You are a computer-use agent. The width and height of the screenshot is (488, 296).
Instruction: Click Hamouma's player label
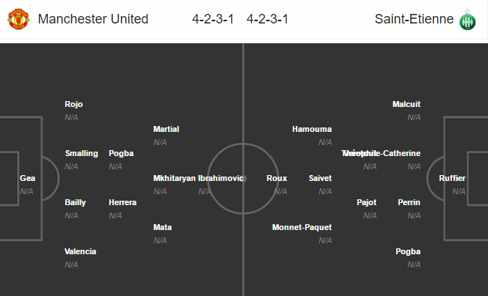[312, 129]
